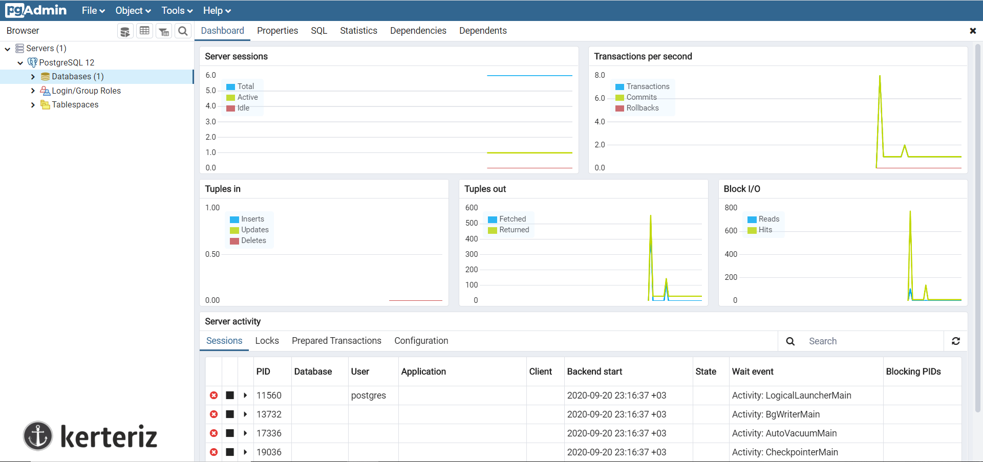This screenshot has height=462, width=983.
Task: Expand details for PID 11560 row
Action: click(245, 395)
